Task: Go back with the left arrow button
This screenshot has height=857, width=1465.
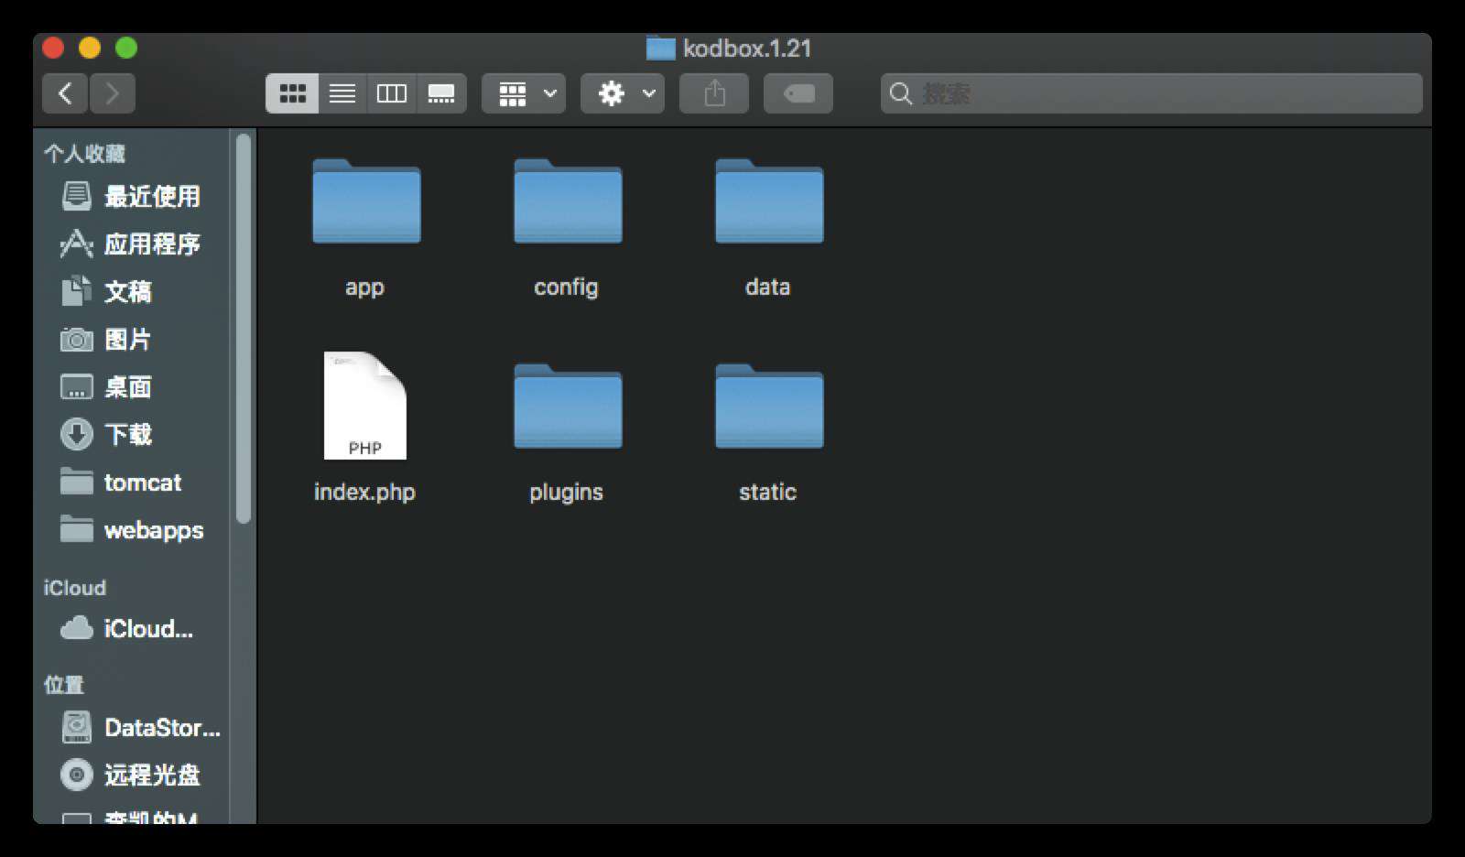Action: click(x=65, y=93)
